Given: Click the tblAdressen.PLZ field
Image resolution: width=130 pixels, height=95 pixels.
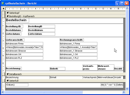Looking at the screenshot, I should pyautogui.click(x=24, y=58).
